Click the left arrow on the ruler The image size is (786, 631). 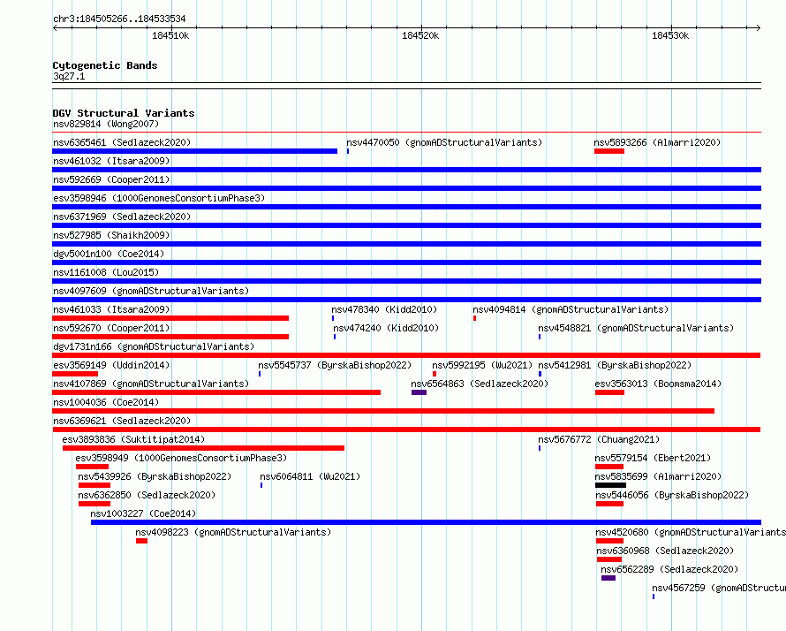point(55,27)
